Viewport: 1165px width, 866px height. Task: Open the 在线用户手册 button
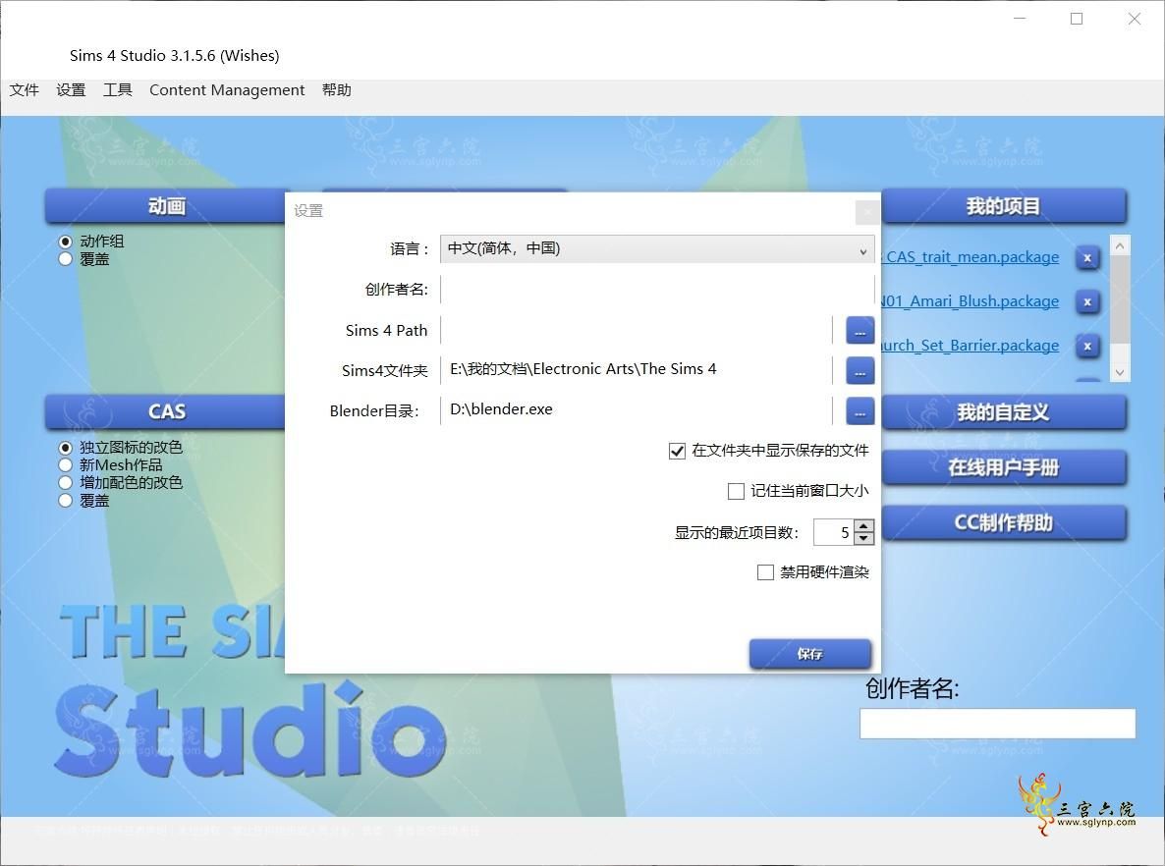tap(1003, 467)
